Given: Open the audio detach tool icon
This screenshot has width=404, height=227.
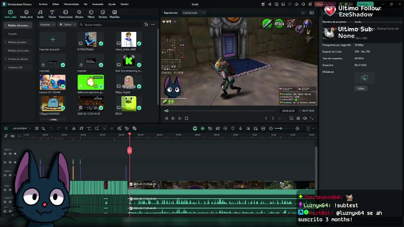Looking at the screenshot, I should pyautogui.click(x=81, y=128).
